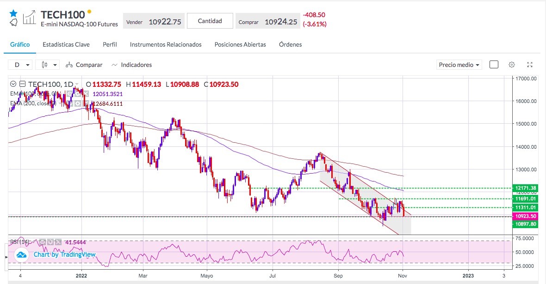Click the 11311.01 green price label

pyautogui.click(x=526, y=207)
